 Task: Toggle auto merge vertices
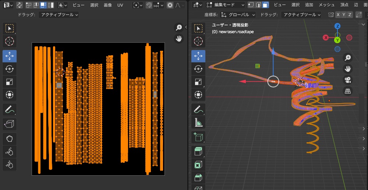[358, 15]
